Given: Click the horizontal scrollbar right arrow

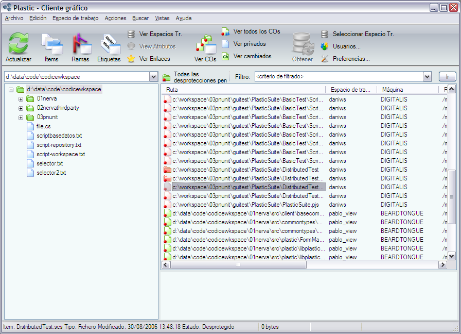Looking at the screenshot, I should [443, 265].
